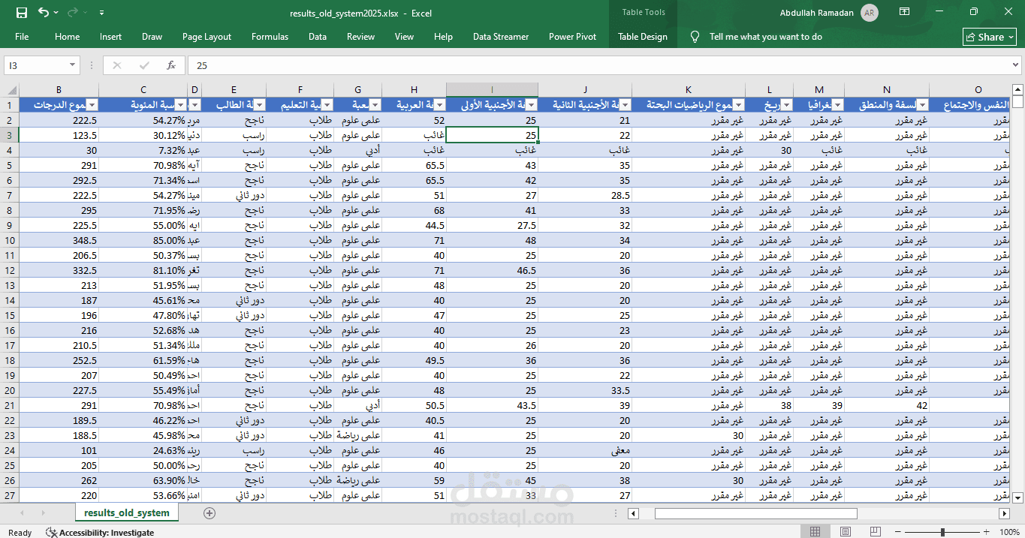
Task: Select the Normal view button
Action: [815, 532]
